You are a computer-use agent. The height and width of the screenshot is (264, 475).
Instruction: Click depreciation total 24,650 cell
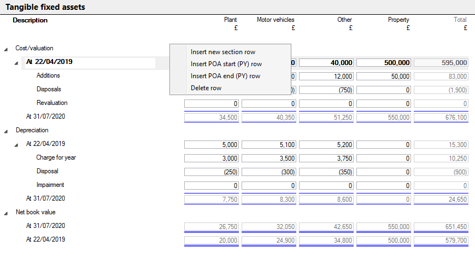click(441, 199)
